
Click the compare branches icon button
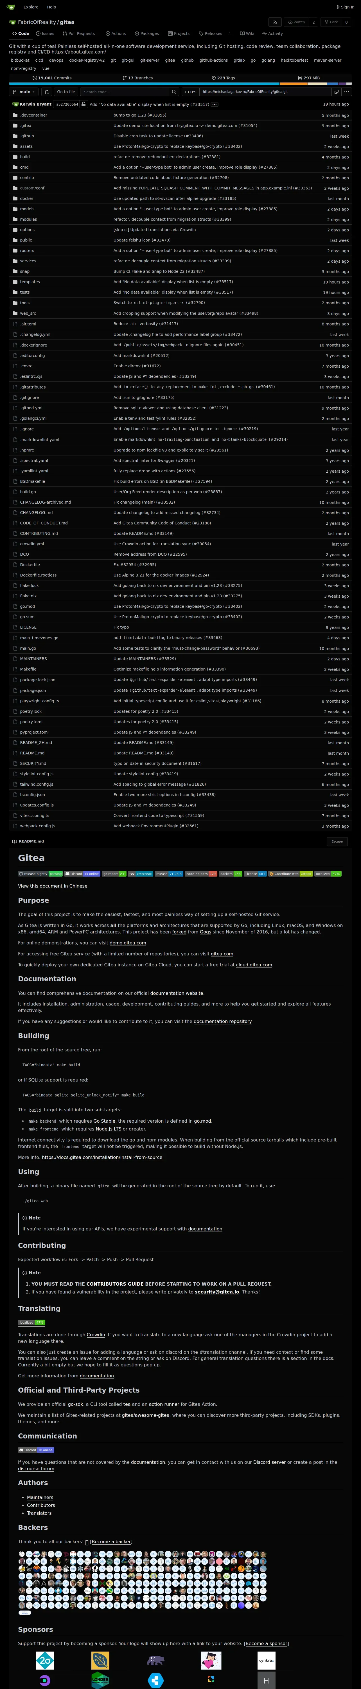click(x=46, y=92)
